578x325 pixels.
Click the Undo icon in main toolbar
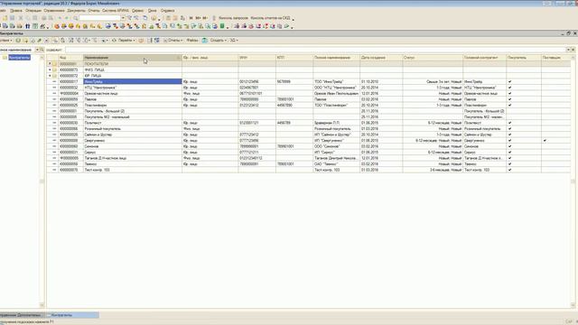60,18
